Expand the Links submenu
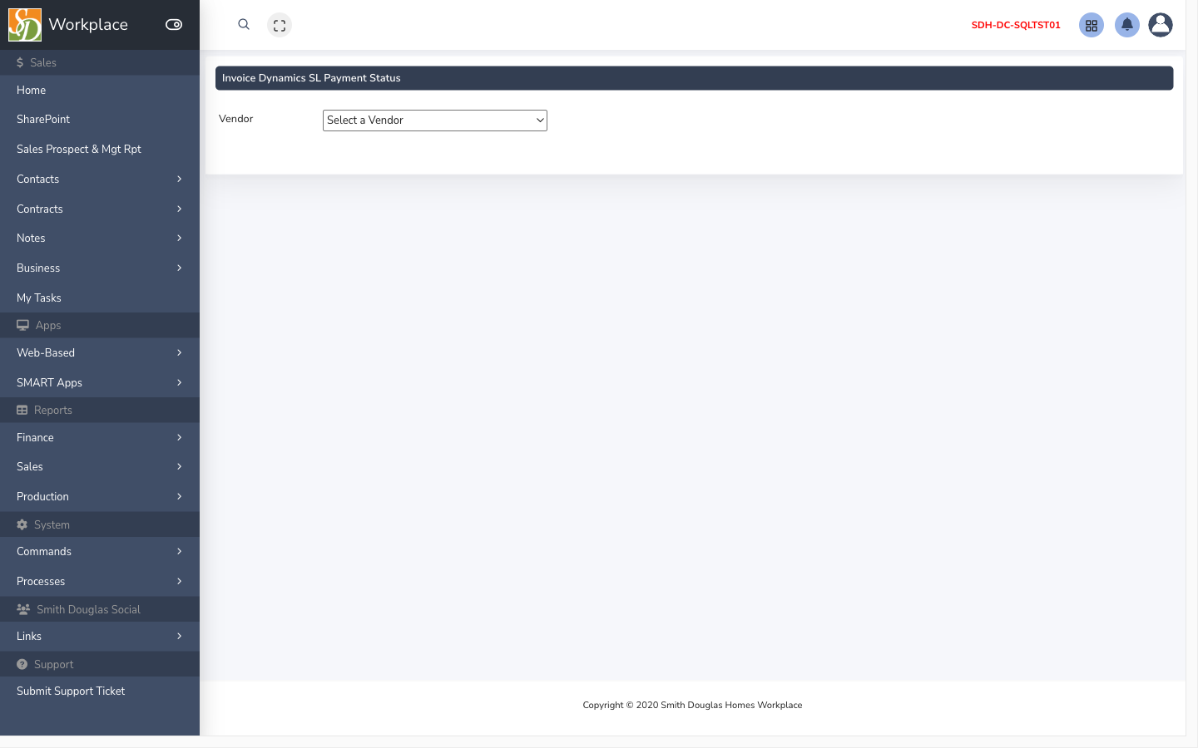The width and height of the screenshot is (1198, 748). [x=100, y=636]
